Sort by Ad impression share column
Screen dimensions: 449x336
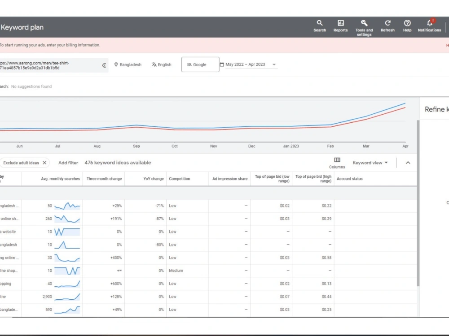230,179
